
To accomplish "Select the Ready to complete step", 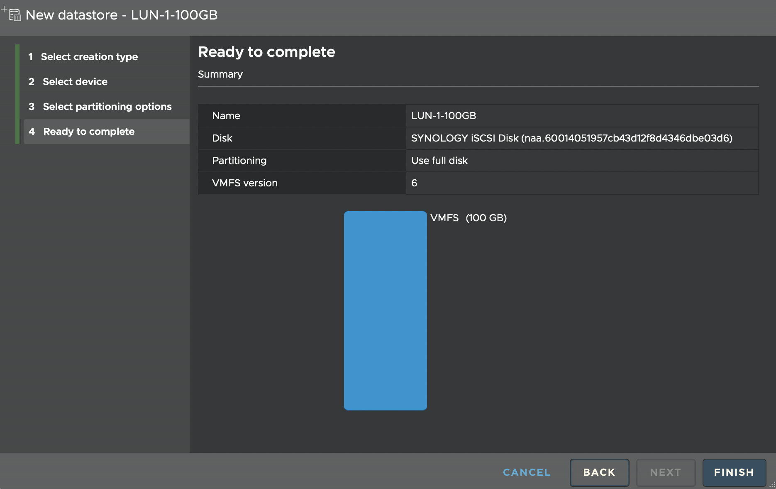I will point(88,131).
